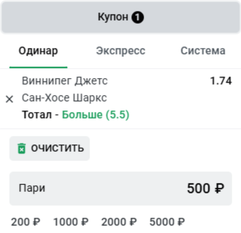Viewport: 241px width, 233px height.
Task: Collapse the Купон header panel
Action: pyautogui.click(x=120, y=17)
